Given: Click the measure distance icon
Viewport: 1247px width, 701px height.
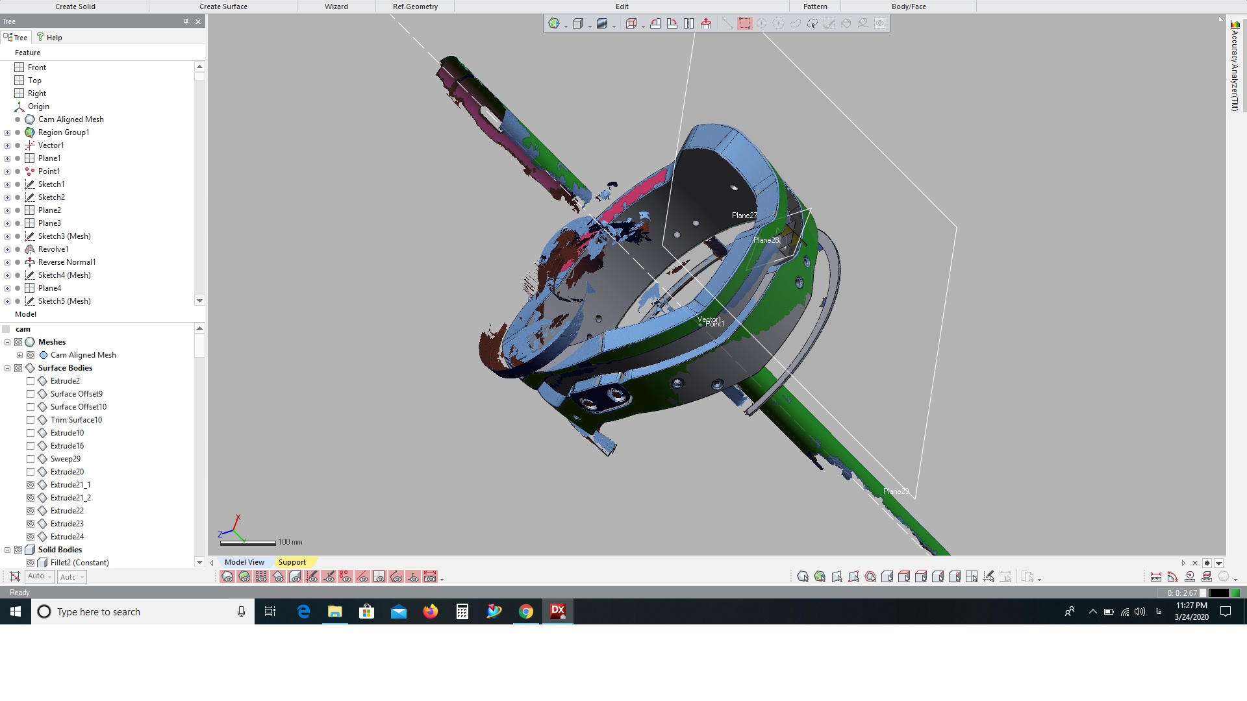Looking at the screenshot, I should pos(1156,577).
